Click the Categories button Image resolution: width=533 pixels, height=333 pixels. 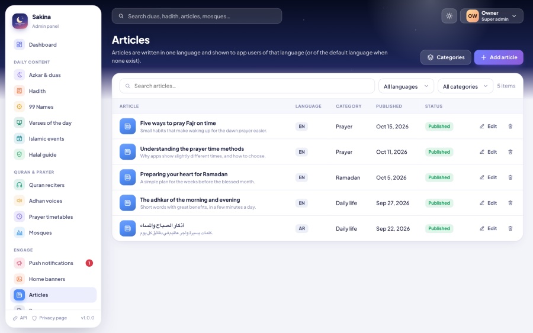pyautogui.click(x=445, y=57)
